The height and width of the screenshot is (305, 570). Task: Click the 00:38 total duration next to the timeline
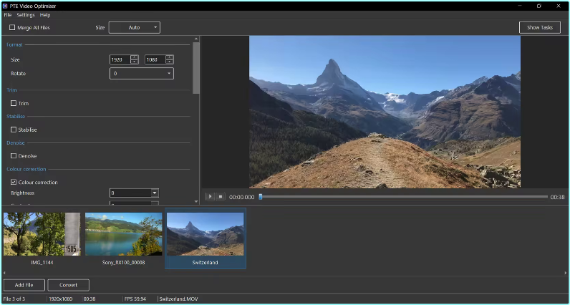coord(557,197)
